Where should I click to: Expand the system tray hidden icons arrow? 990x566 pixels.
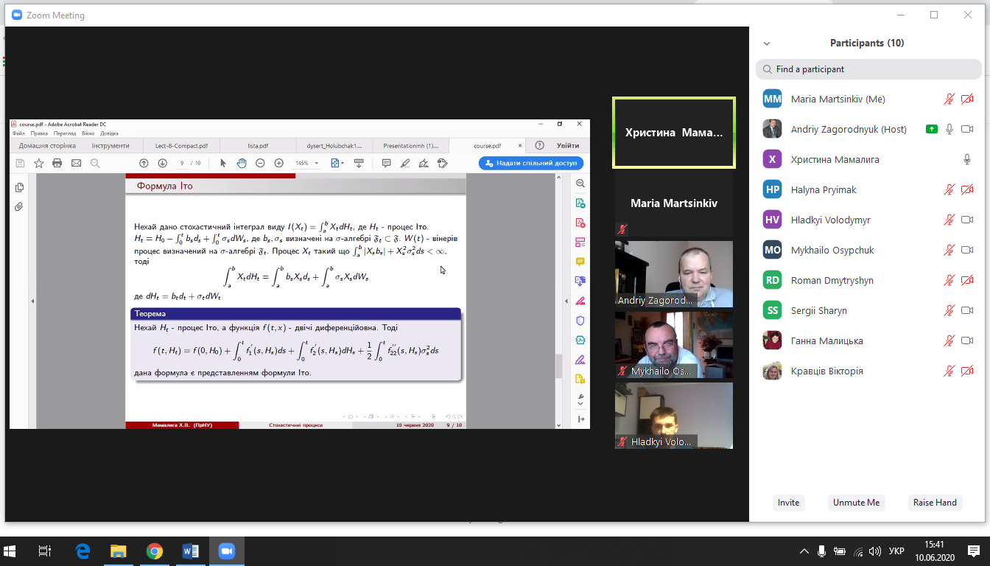pyautogui.click(x=804, y=551)
